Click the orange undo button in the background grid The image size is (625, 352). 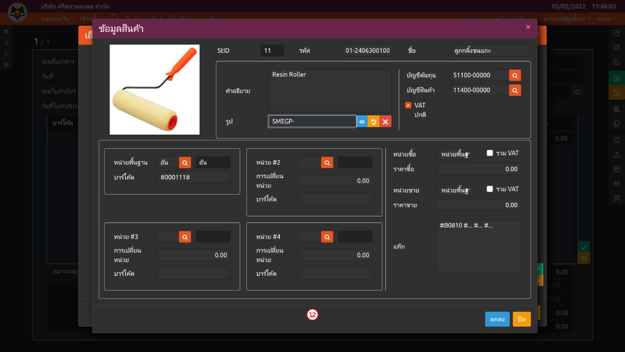point(584,259)
